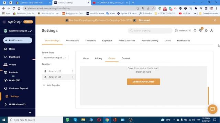Open Amazon US three-dot menu
The image size is (220, 123).
[x=73, y=71]
